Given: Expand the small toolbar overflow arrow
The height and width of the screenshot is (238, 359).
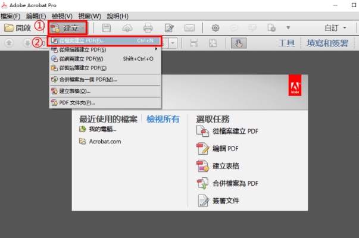Looking at the screenshot, I should tap(288, 28).
